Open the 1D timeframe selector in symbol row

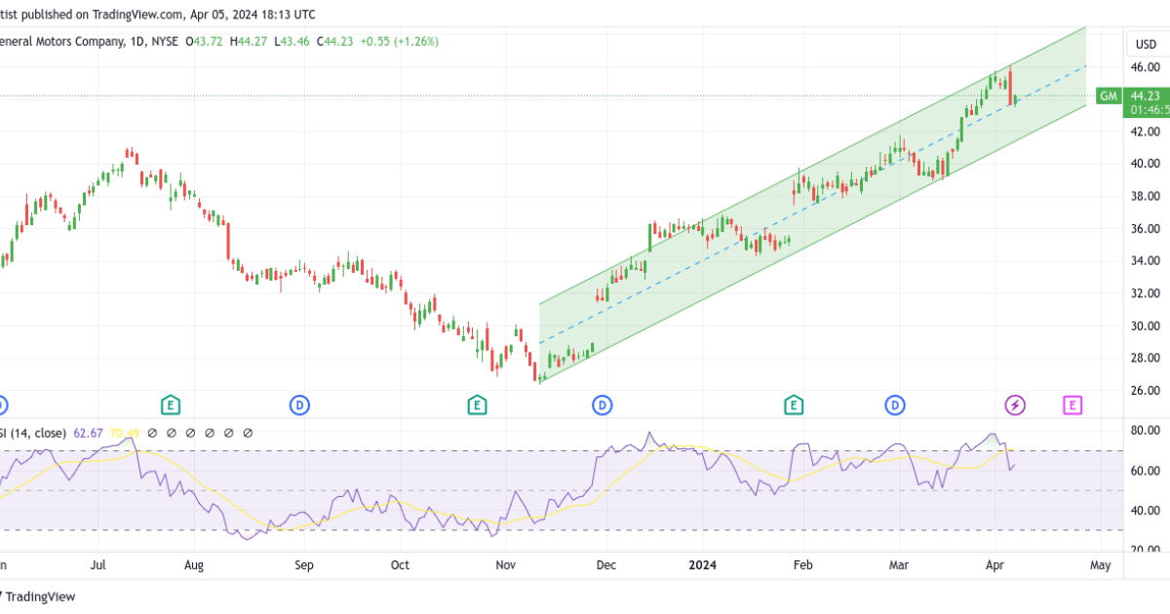136,41
